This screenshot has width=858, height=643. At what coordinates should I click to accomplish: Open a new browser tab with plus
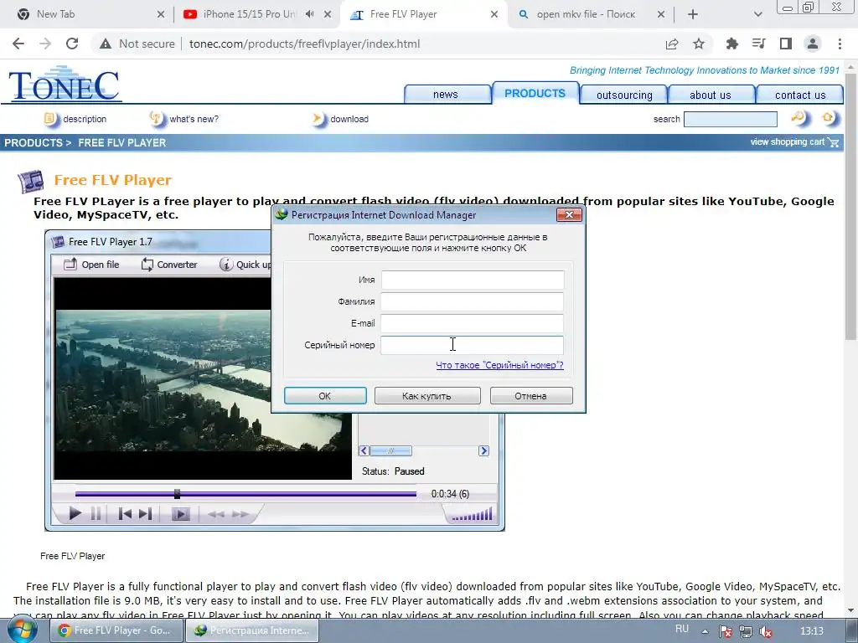[693, 14]
